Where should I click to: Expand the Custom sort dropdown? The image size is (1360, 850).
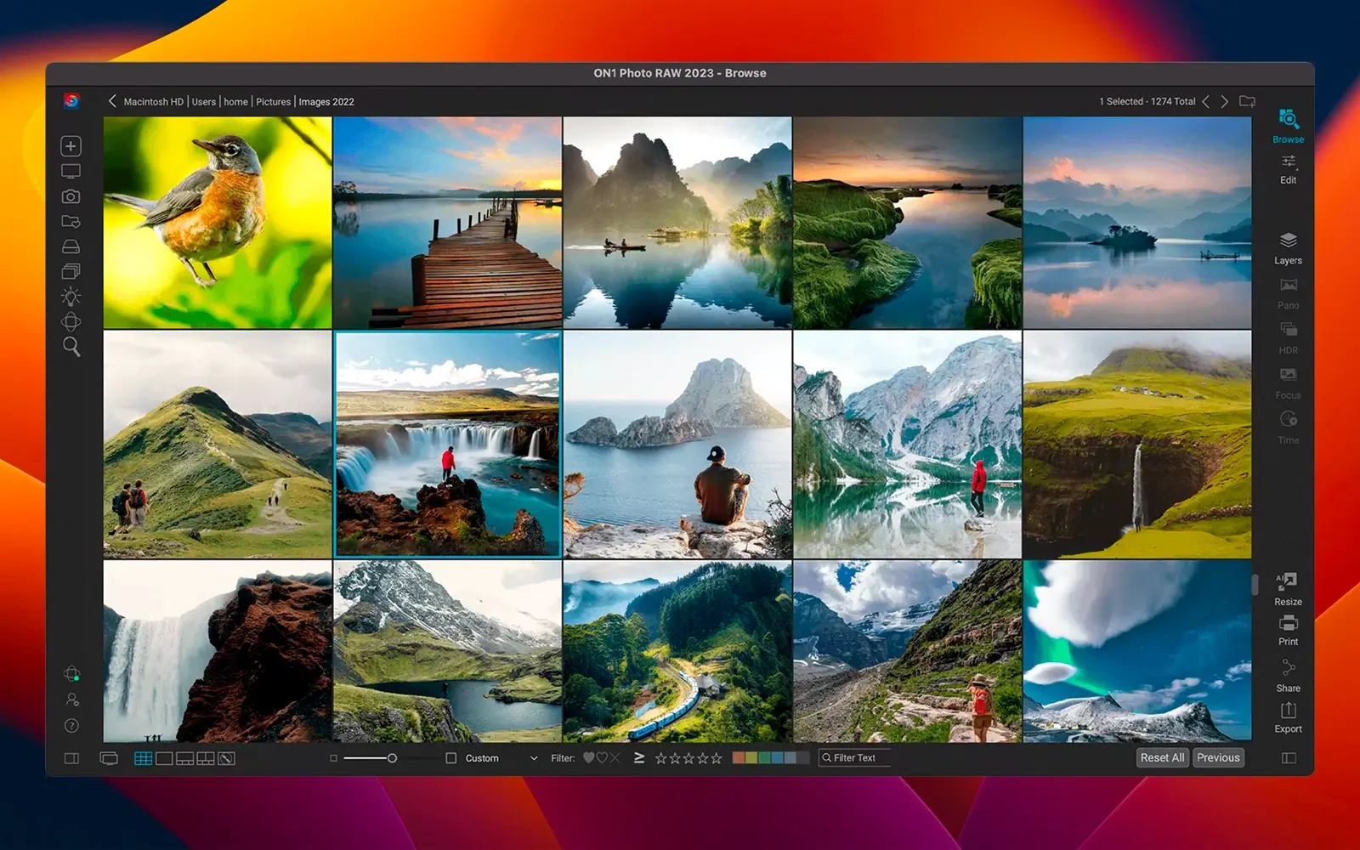(534, 758)
